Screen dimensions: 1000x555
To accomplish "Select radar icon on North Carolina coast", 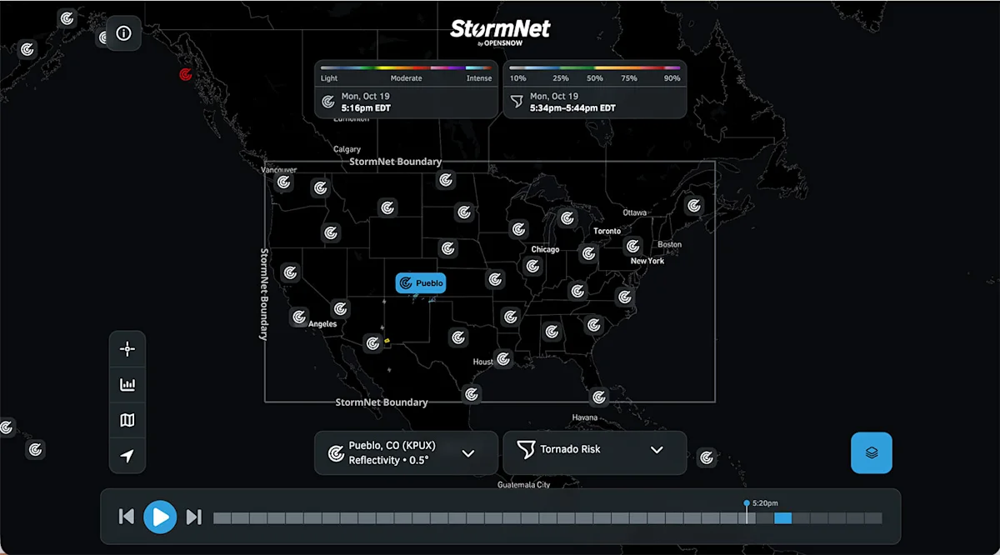I will tap(625, 297).
